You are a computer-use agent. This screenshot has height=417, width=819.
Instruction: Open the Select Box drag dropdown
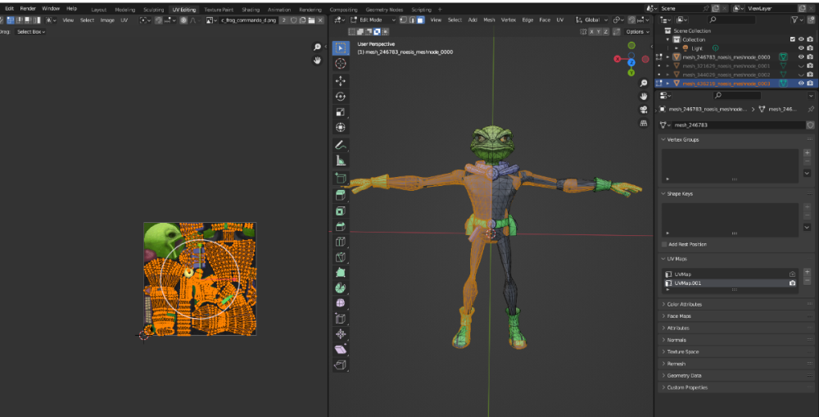[x=31, y=31]
